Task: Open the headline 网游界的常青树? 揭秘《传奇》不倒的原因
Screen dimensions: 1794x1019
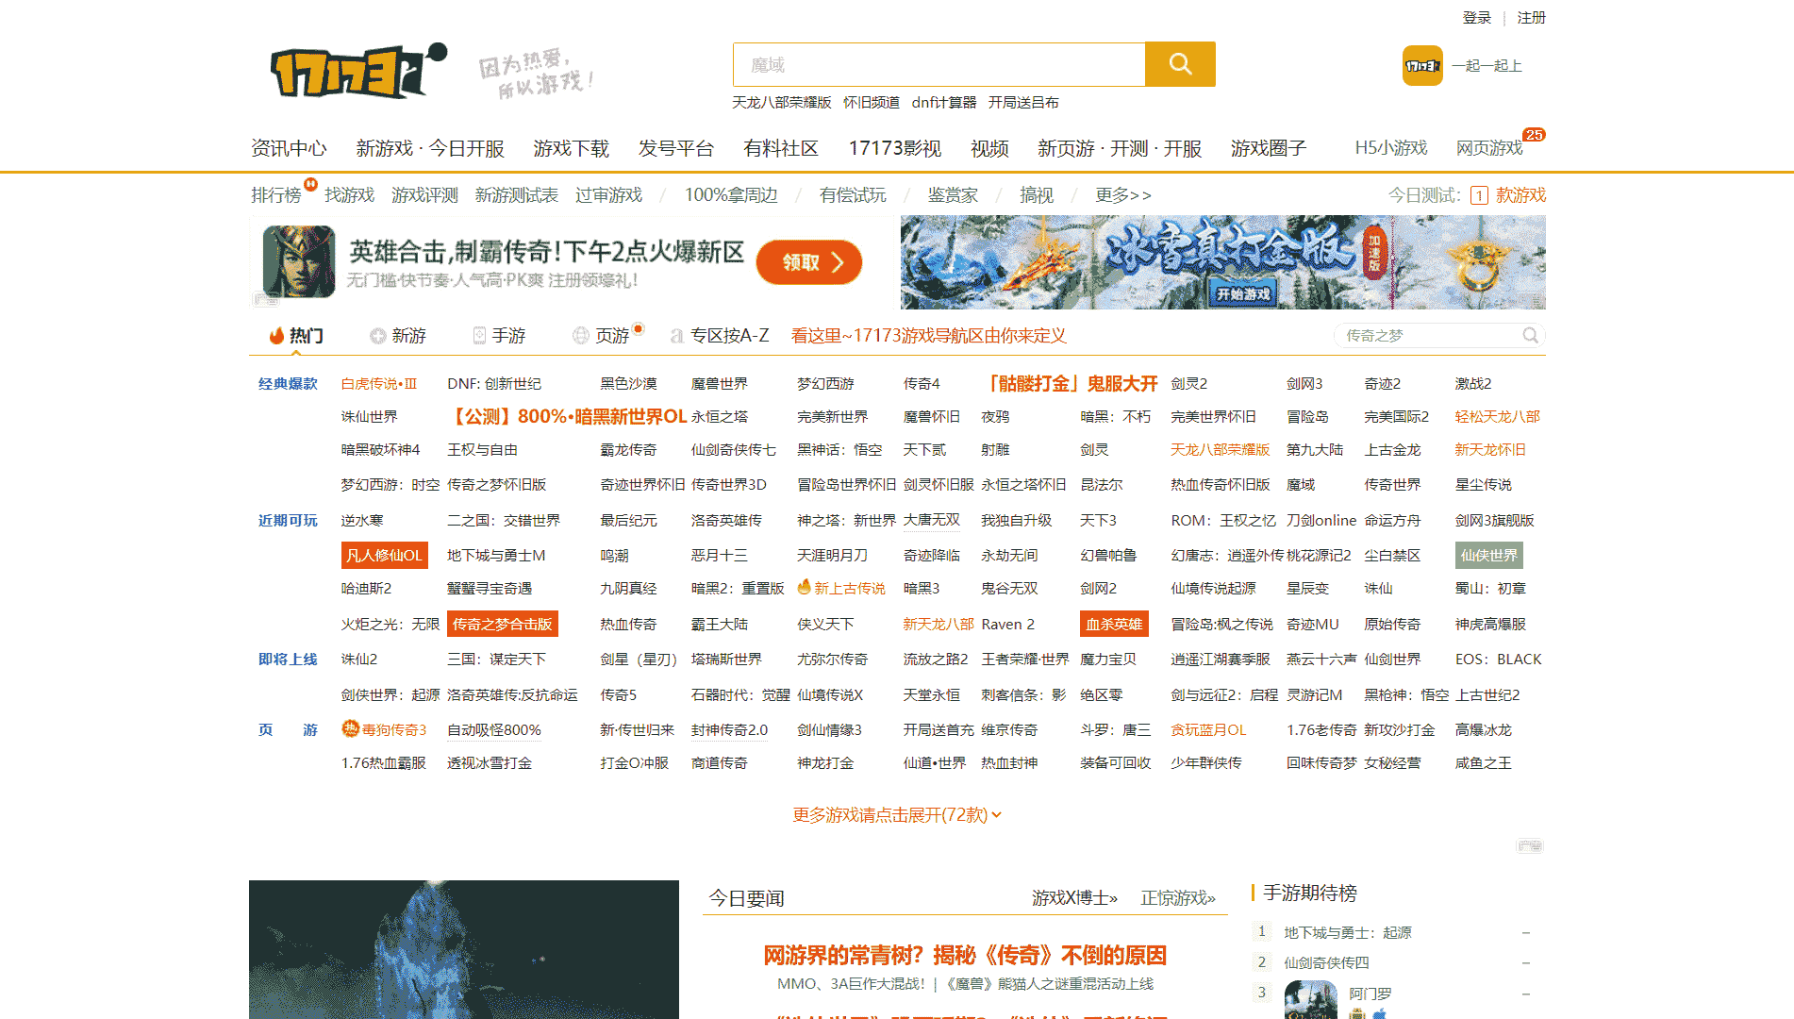Action: (965, 955)
